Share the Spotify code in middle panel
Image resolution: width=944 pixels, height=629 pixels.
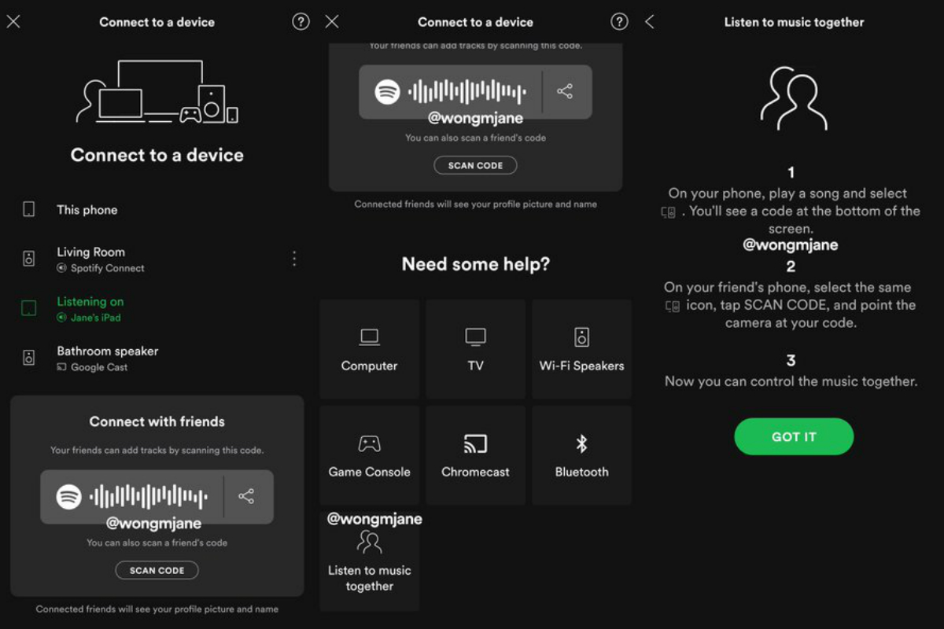(565, 91)
